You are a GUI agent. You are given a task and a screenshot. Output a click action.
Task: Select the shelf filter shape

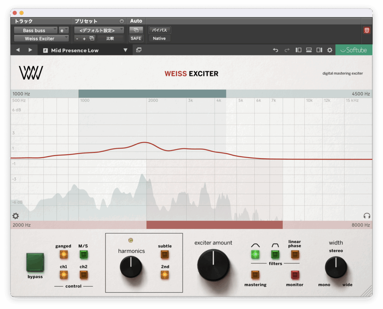coord(275,254)
